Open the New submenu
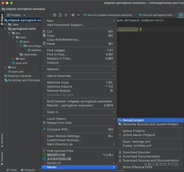Viewport: 184px width, 172px height. click(x=79, y=21)
